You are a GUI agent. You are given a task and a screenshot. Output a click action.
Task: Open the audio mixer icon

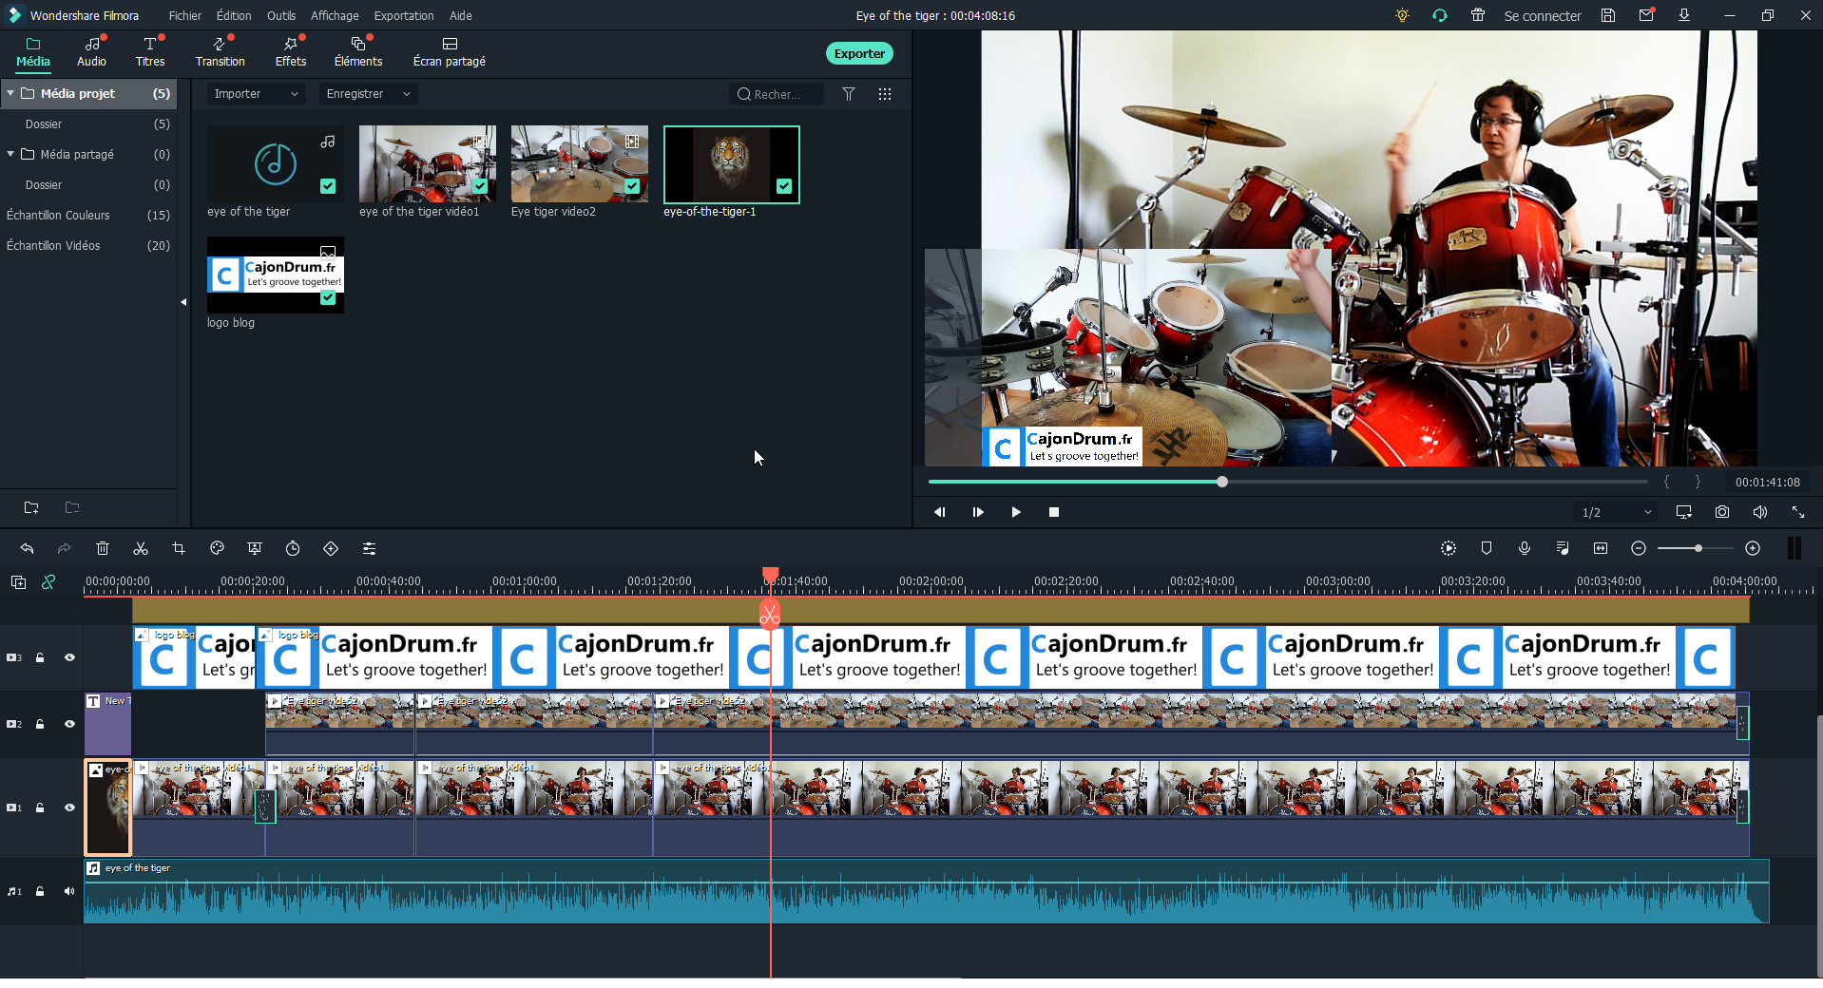[1563, 548]
